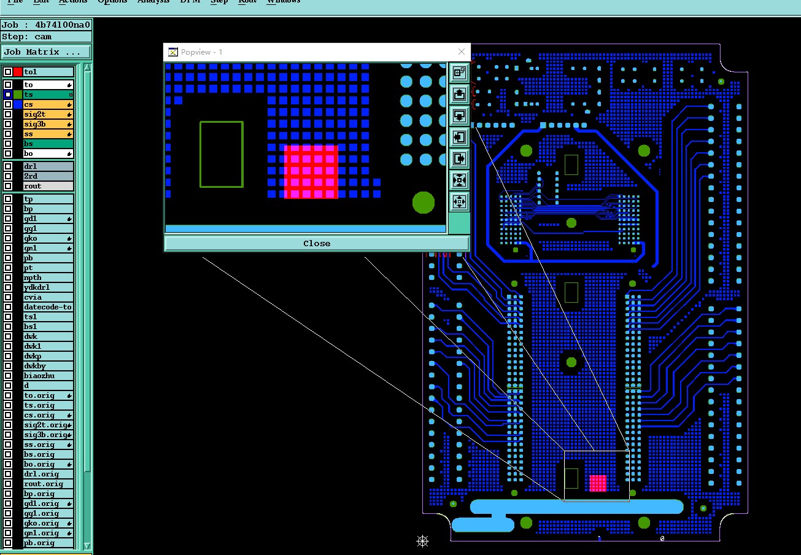This screenshot has width=801, height=555.
Task: Toggle display checkbox for to layer
Action: pos(8,85)
